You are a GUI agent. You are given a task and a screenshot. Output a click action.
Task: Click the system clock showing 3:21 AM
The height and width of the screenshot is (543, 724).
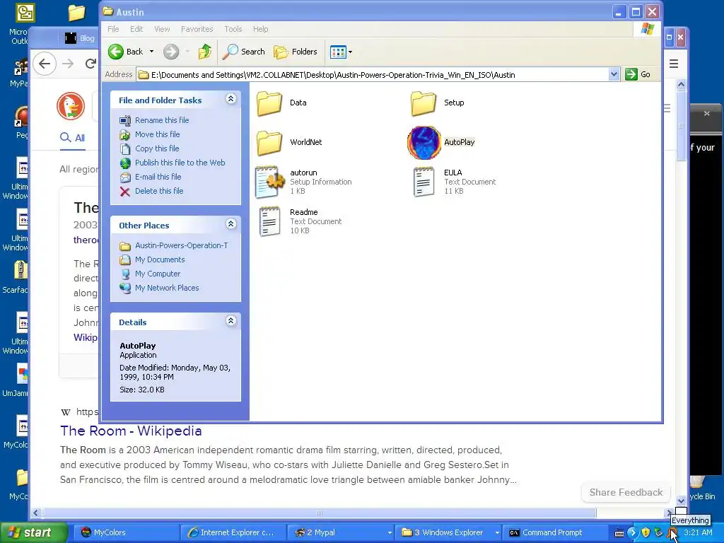click(698, 532)
